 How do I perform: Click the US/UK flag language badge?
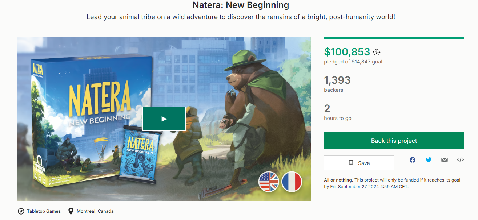[269, 181]
